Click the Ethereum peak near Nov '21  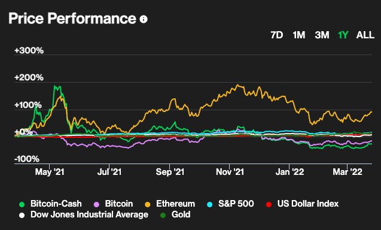pyautogui.click(x=238, y=85)
